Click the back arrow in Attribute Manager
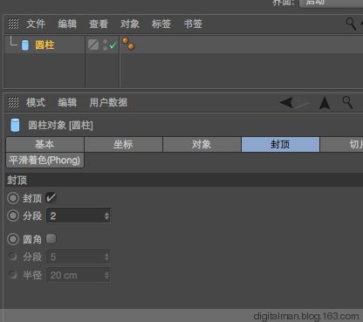Image resolution: width=363 pixels, height=322 pixels. [286, 102]
